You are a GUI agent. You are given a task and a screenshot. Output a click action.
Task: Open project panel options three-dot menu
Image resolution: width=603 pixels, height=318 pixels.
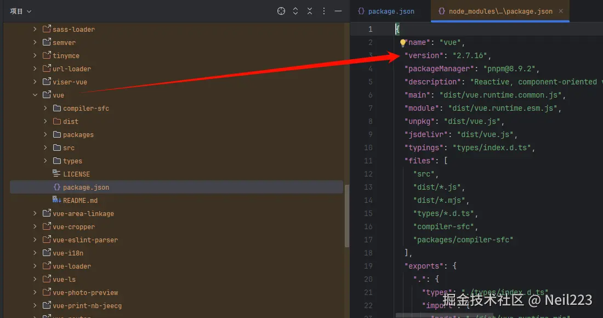pyautogui.click(x=324, y=11)
